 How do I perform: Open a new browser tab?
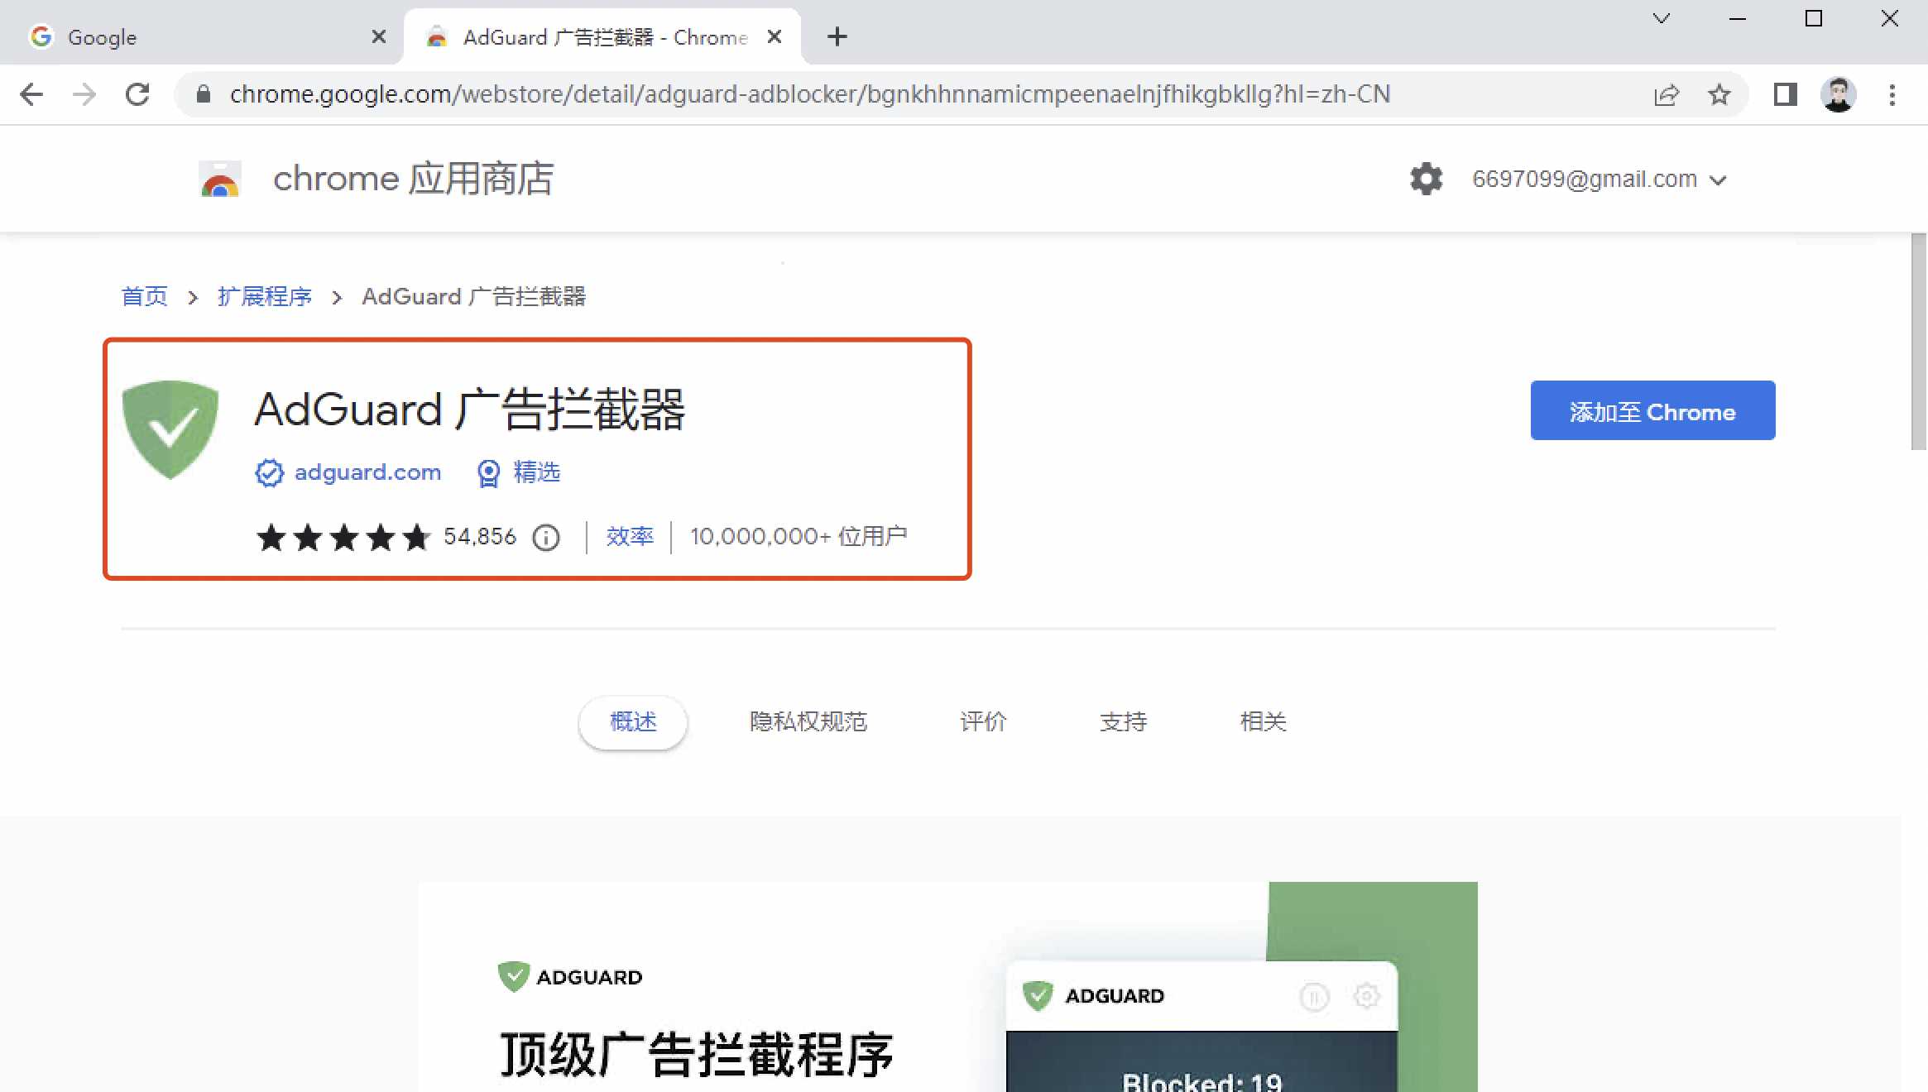[837, 36]
